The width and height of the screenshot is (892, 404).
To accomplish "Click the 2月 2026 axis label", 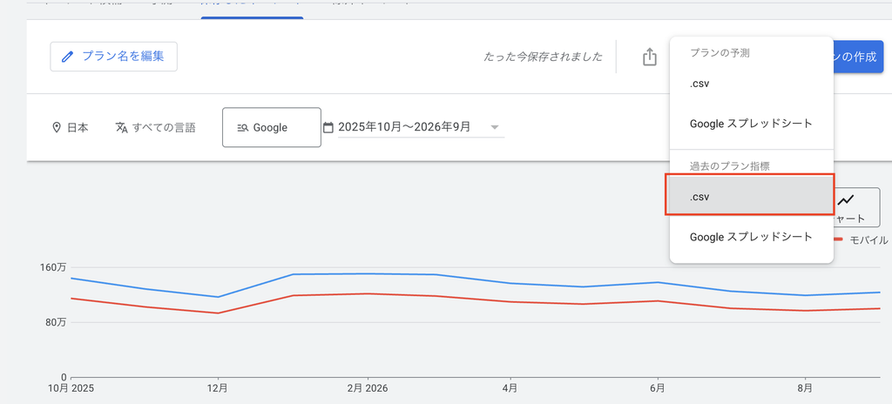I will click(368, 388).
